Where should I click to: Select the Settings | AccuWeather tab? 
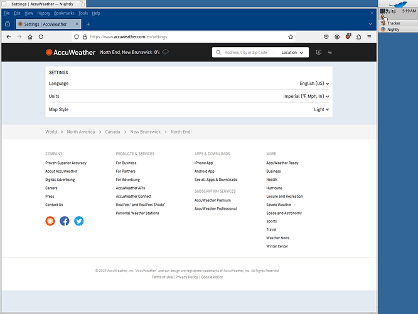tap(48, 24)
